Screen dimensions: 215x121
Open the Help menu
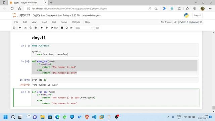pyautogui.click(x=87, y=22)
